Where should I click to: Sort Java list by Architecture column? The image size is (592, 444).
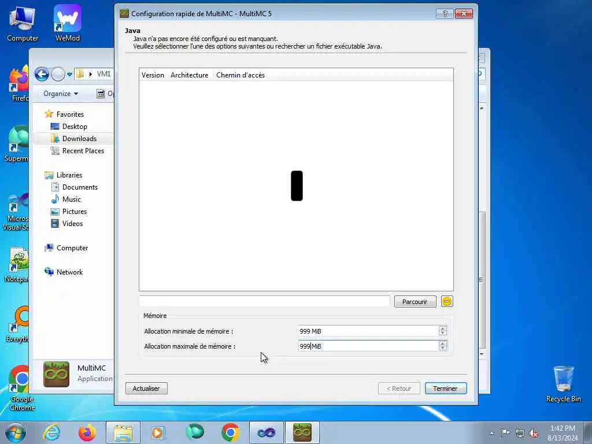tap(190, 75)
